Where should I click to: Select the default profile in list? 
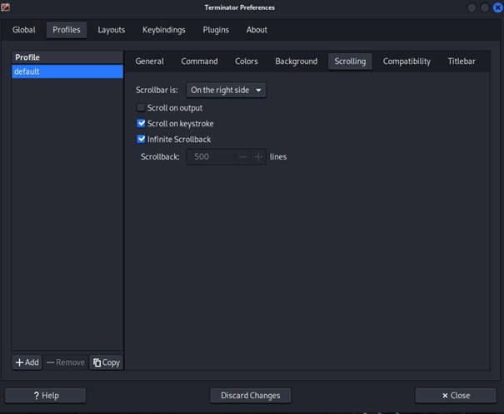click(x=67, y=72)
